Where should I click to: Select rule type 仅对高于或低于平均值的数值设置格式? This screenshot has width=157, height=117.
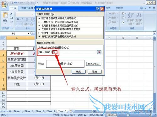point(70,29)
